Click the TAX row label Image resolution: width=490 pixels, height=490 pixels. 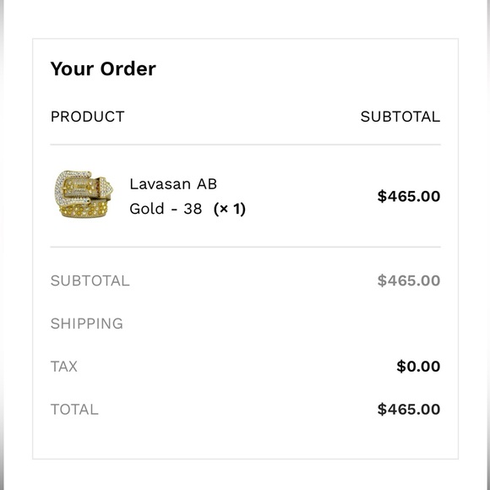click(63, 367)
